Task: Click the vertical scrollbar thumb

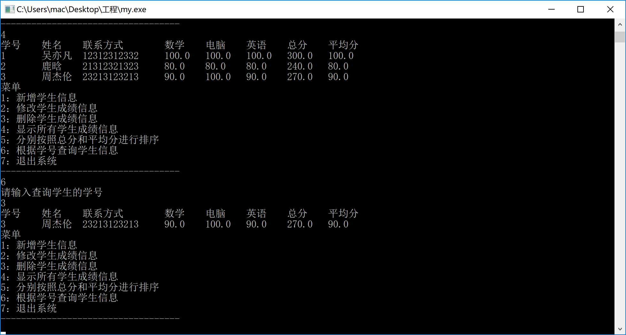Action: (620, 37)
